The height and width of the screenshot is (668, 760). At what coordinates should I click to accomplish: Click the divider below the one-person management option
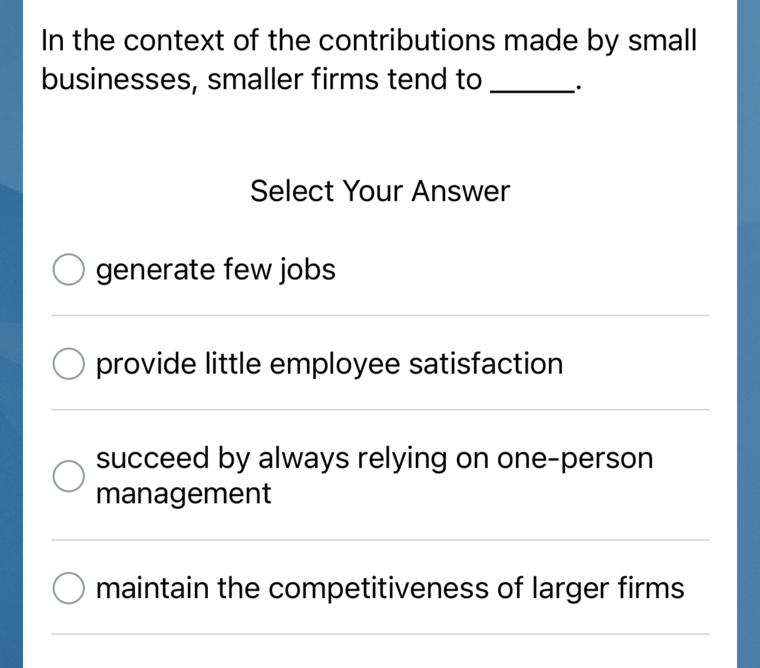(x=380, y=540)
